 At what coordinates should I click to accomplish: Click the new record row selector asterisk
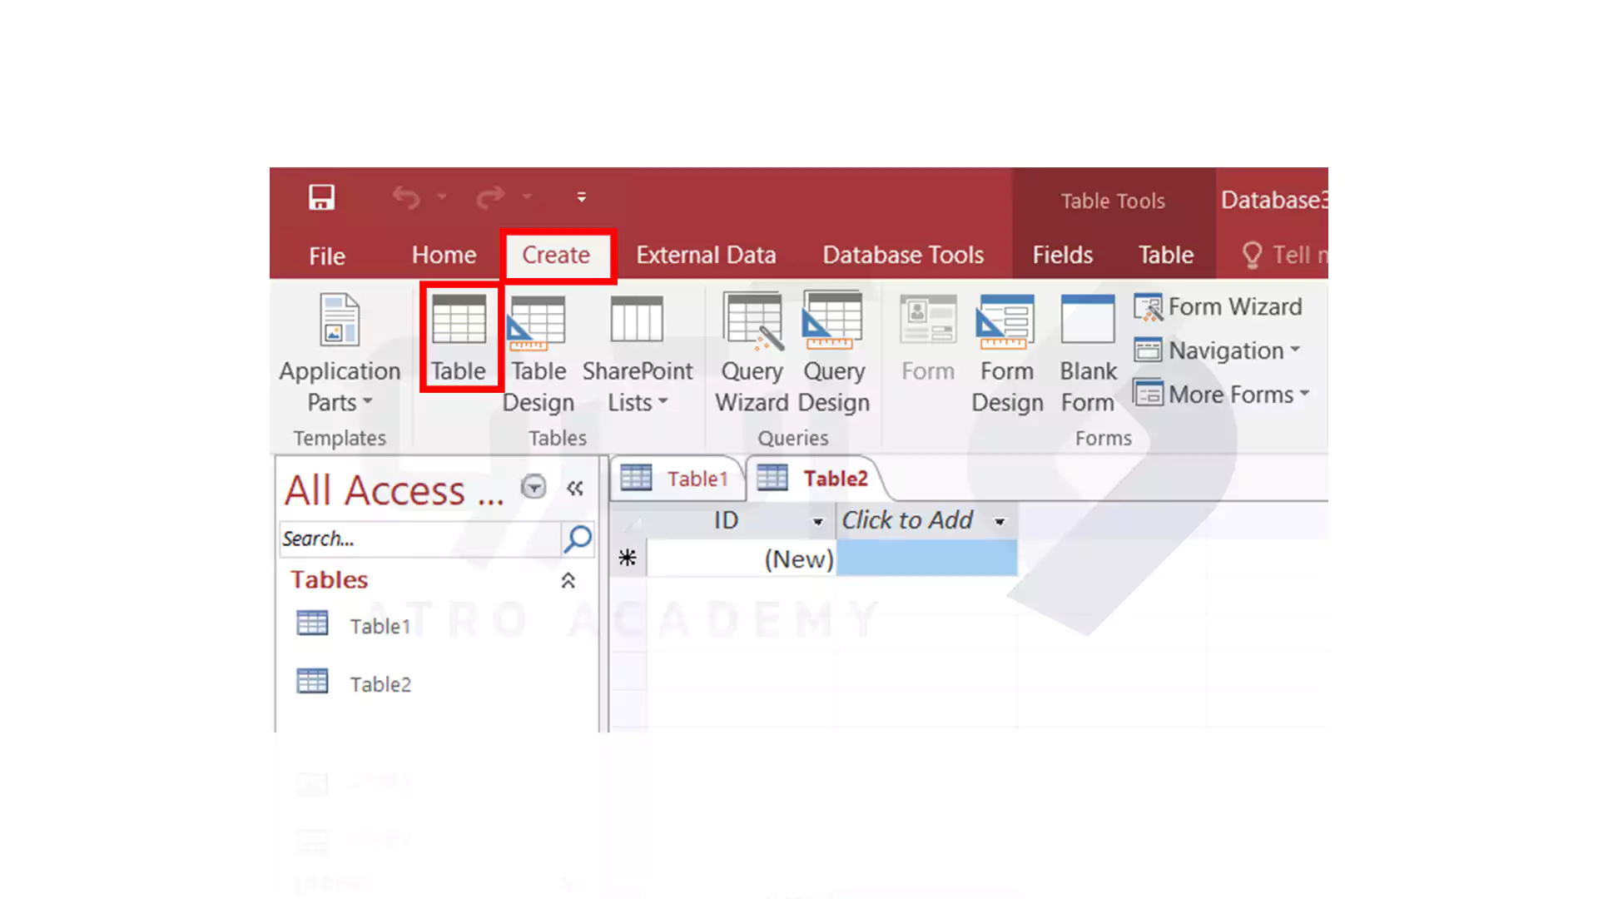[628, 558]
